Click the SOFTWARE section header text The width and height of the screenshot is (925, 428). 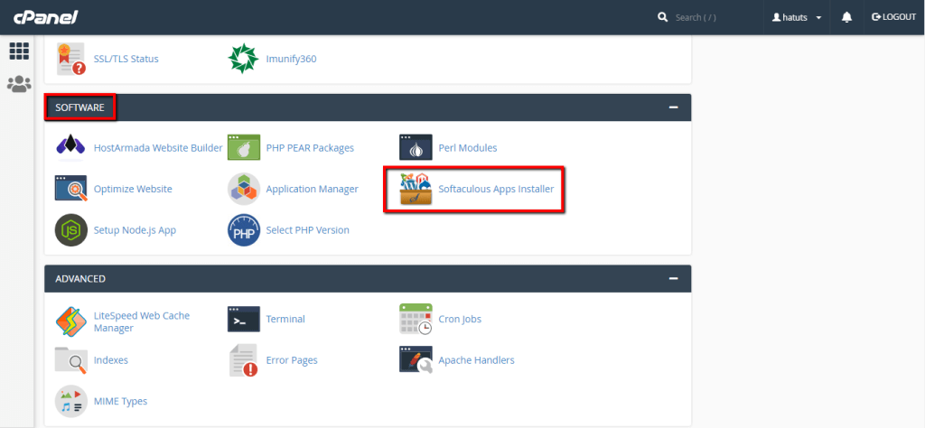[x=79, y=107]
